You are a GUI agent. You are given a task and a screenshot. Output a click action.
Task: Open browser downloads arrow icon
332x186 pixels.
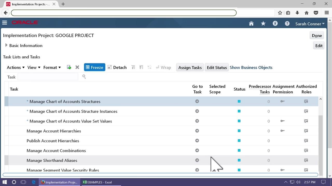pyautogui.click(x=297, y=13)
